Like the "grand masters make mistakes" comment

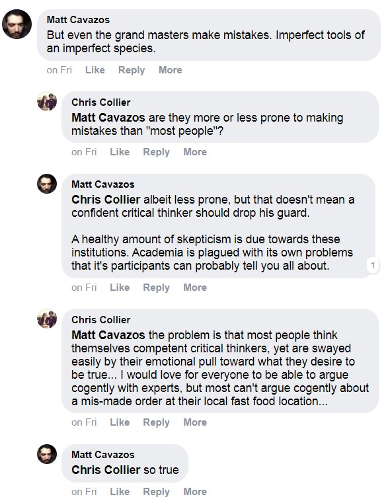[x=95, y=70]
